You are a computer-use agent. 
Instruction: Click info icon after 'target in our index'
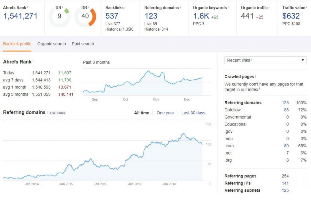point(260,89)
